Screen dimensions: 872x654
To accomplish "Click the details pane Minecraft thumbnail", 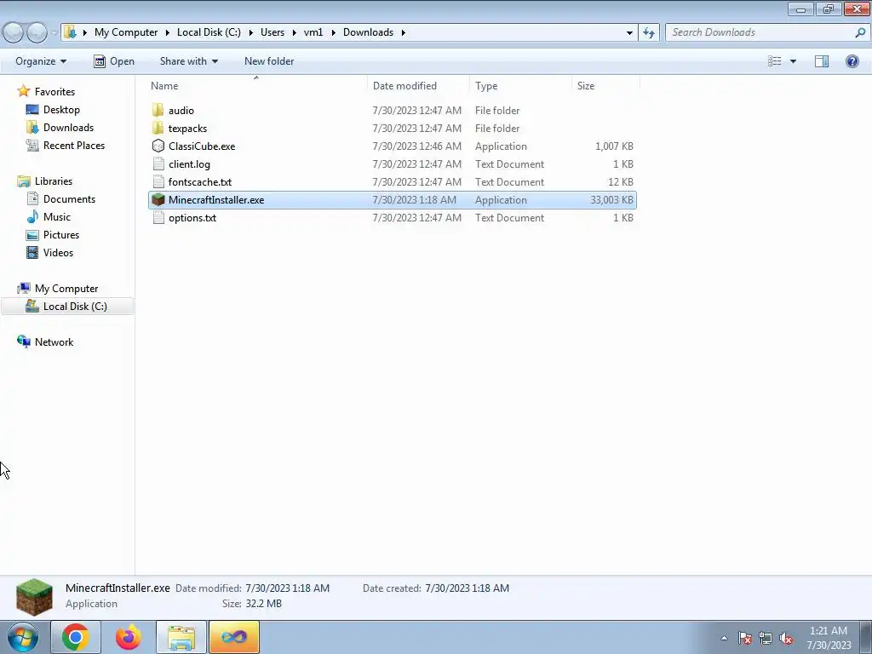I will click(34, 597).
